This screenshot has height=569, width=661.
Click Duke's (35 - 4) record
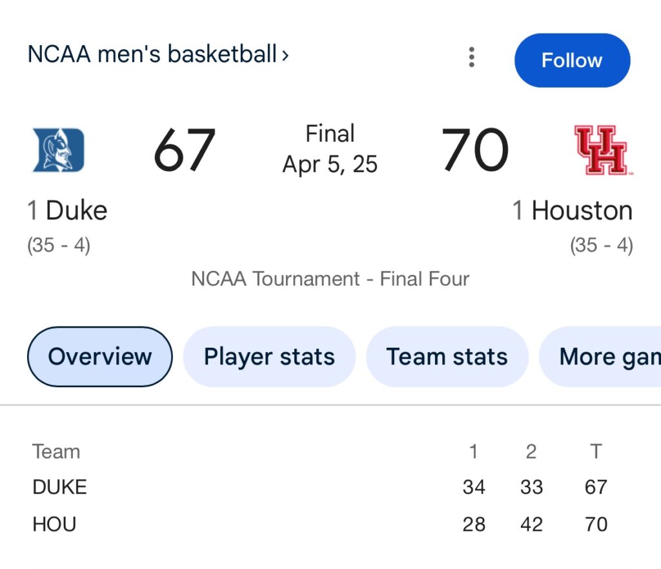point(59,246)
